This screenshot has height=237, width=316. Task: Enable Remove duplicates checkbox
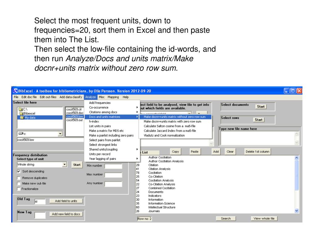coord(19,178)
